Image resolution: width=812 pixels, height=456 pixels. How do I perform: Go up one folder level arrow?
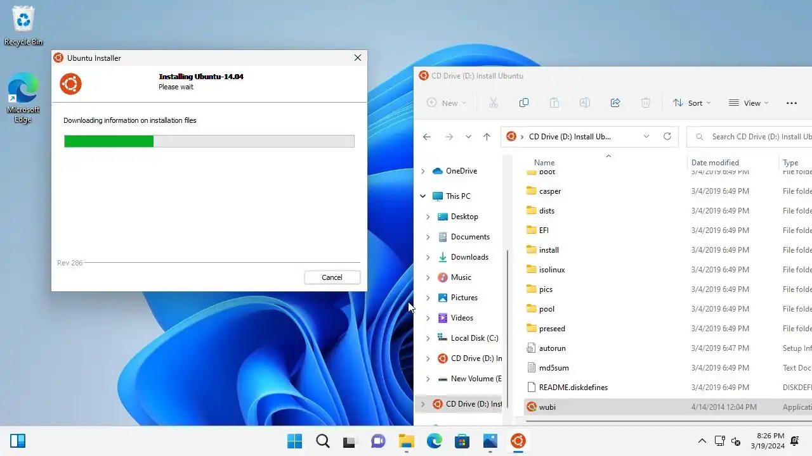487,136
